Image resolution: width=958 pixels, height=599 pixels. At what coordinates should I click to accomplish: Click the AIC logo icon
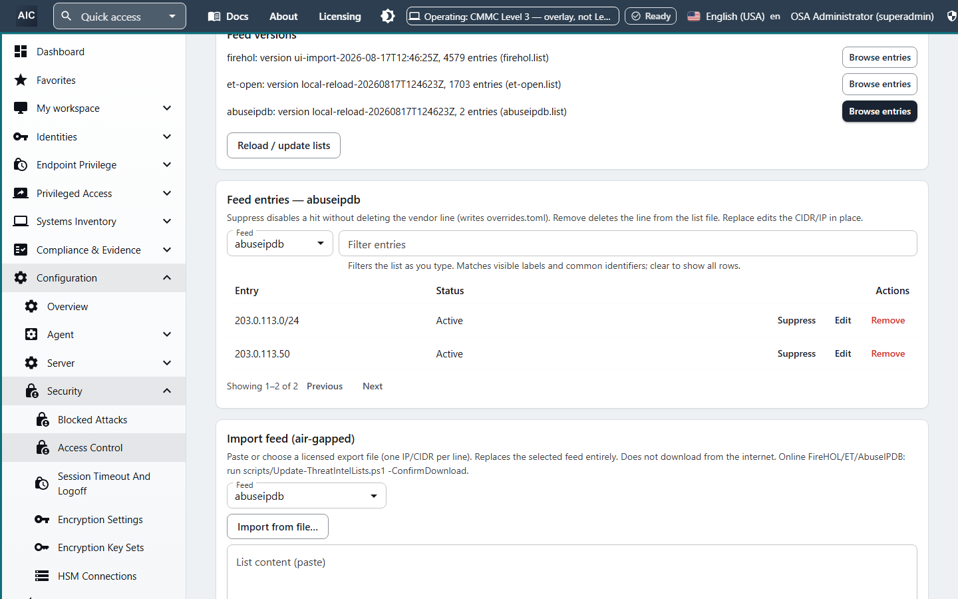(27, 15)
